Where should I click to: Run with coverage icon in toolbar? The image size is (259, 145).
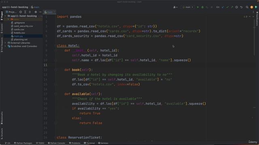(x=207, y=7)
